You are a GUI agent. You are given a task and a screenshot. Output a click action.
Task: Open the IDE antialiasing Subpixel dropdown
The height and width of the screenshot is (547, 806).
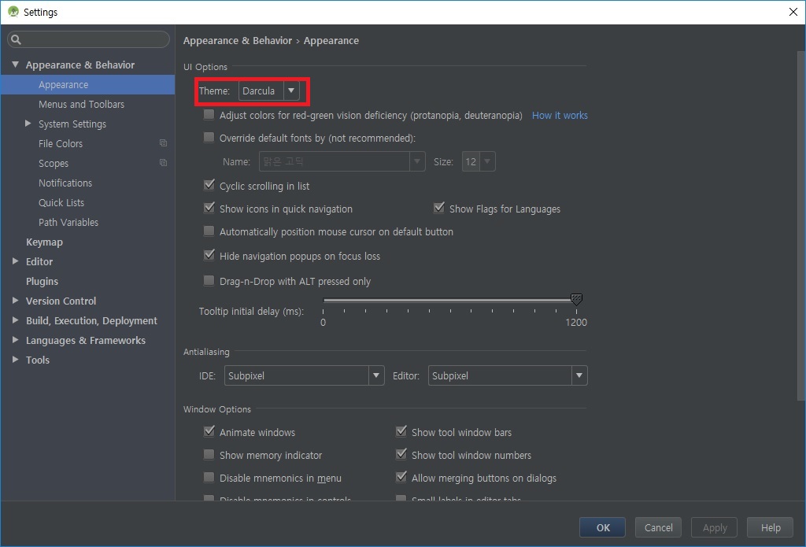click(303, 376)
